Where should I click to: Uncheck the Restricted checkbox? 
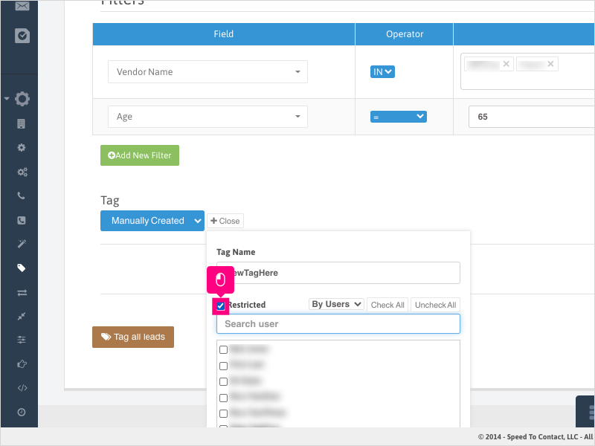(220, 306)
